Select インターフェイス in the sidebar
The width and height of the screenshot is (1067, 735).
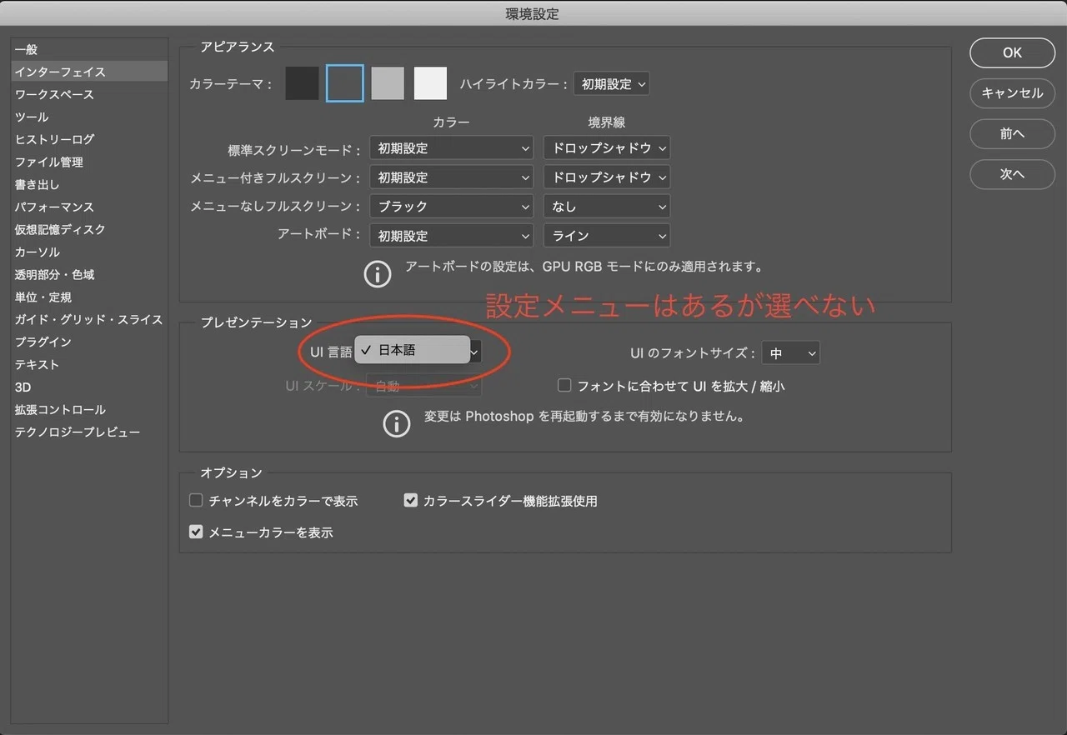click(x=89, y=72)
